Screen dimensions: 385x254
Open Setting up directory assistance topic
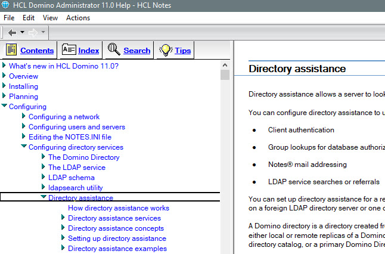[117, 238]
